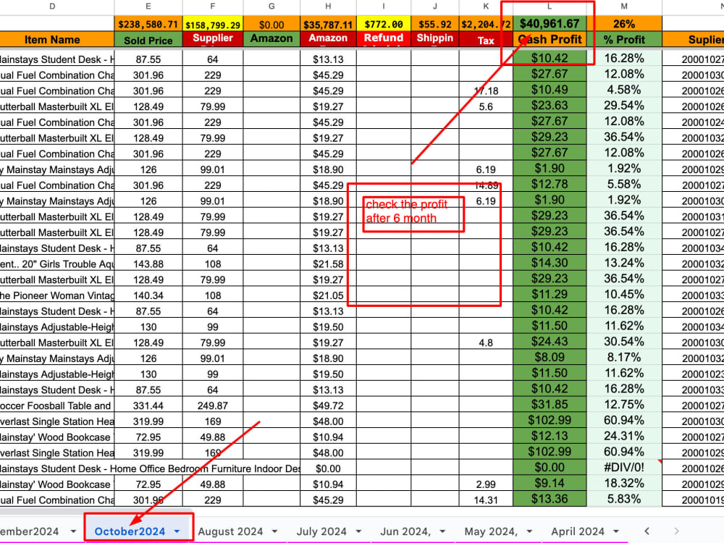Click the Cash Profit header cell
The image size is (724, 543).
tap(550, 40)
